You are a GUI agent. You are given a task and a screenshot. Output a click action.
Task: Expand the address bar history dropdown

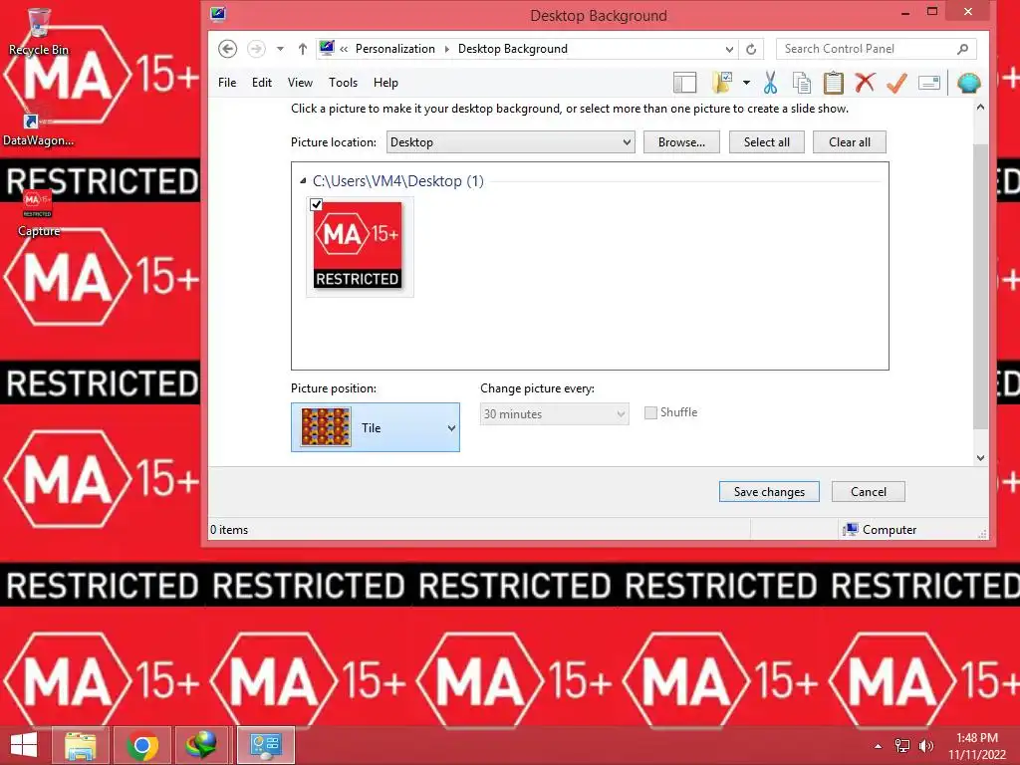point(729,49)
